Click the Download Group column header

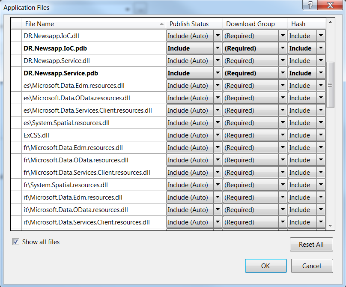255,24
